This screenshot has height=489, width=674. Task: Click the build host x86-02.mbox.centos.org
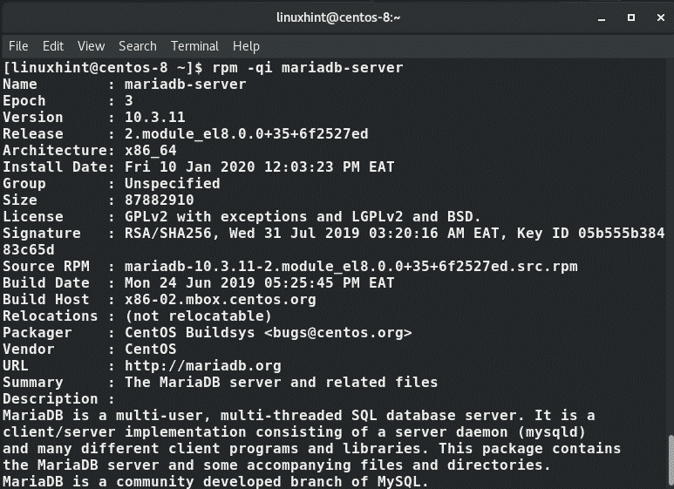coord(221,300)
